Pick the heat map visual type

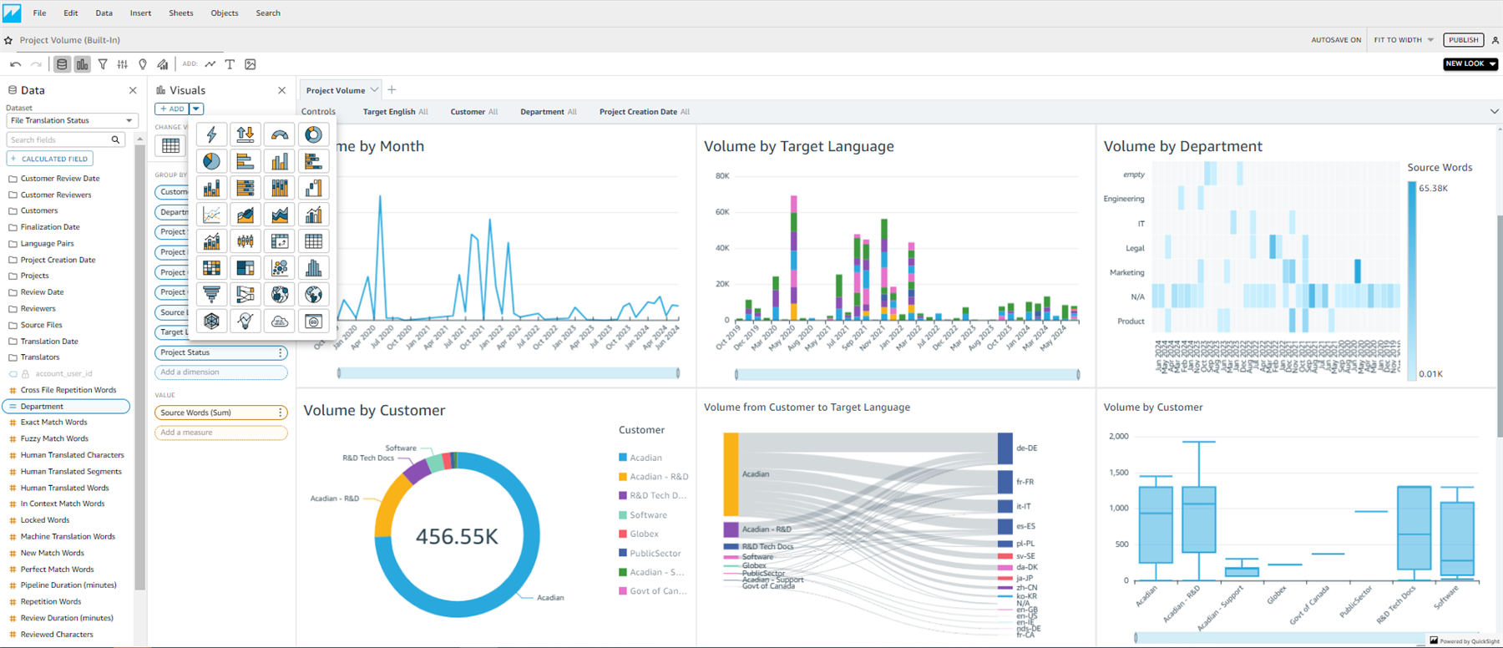click(x=212, y=267)
